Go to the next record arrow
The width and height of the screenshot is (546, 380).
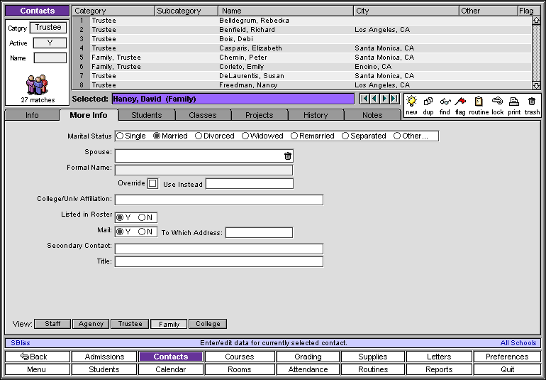384,99
